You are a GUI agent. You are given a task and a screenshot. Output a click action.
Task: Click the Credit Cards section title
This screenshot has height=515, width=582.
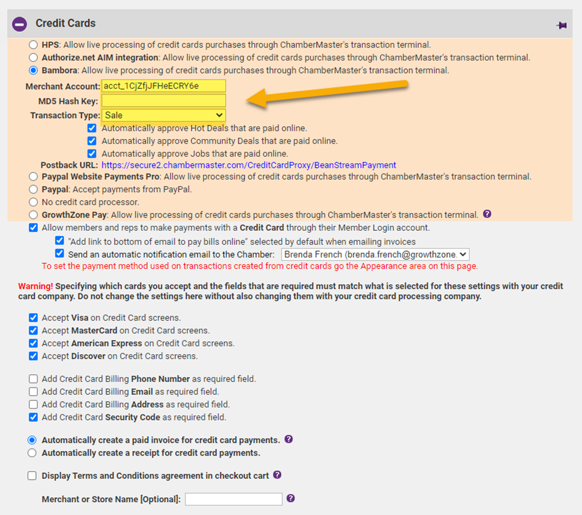click(x=66, y=24)
